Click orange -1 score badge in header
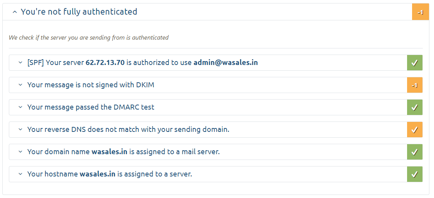Image resolution: width=434 pixels, height=198 pixels. tap(420, 12)
